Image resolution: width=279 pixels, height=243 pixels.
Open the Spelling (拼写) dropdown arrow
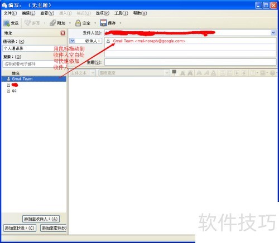(45, 23)
